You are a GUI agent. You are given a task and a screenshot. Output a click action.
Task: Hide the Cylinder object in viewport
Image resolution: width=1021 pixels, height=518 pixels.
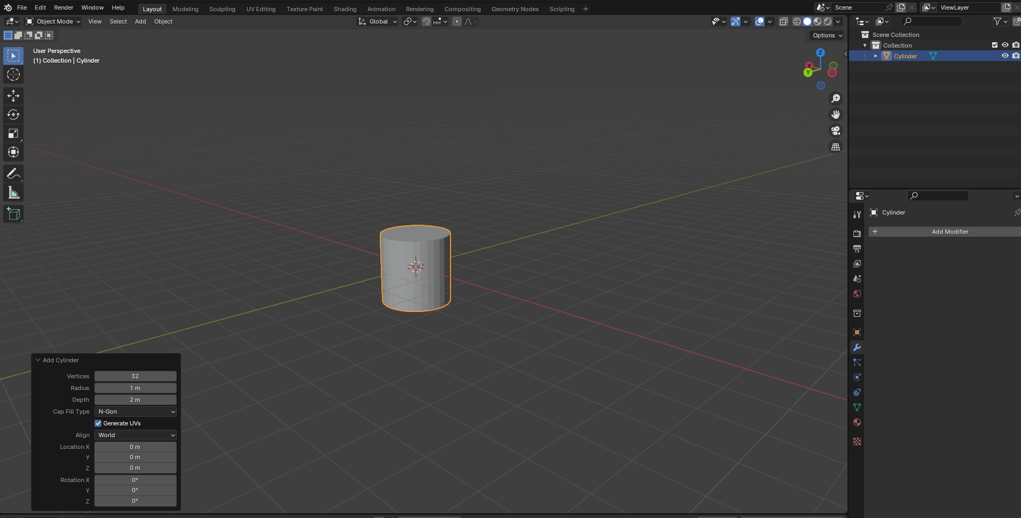tap(1006, 56)
